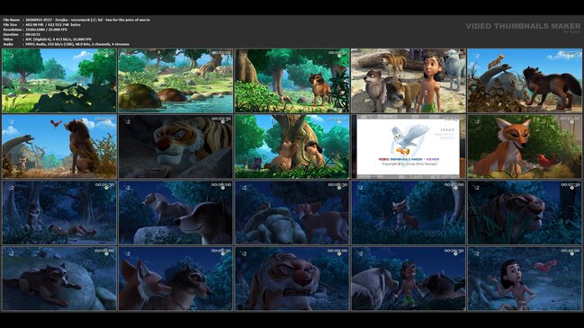Open the night close-up of fox and wolf together
Screen dimensions: 584x328
175,279
